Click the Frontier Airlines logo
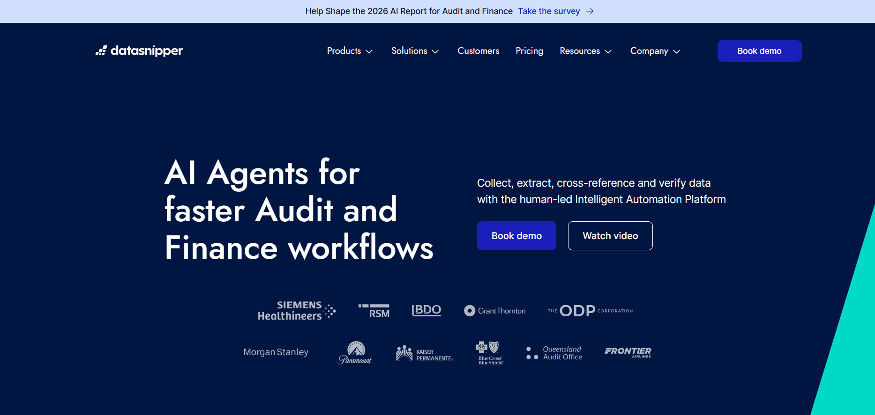Screen dimensions: 875x415 coord(628,352)
